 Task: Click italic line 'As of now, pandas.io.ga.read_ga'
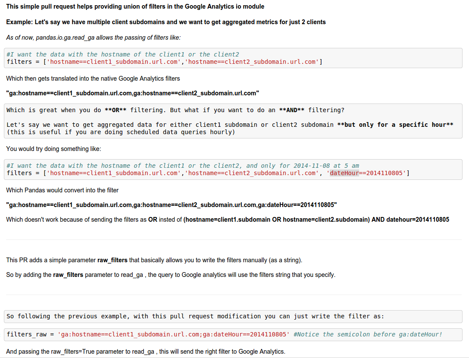pyautogui.click(x=93, y=38)
